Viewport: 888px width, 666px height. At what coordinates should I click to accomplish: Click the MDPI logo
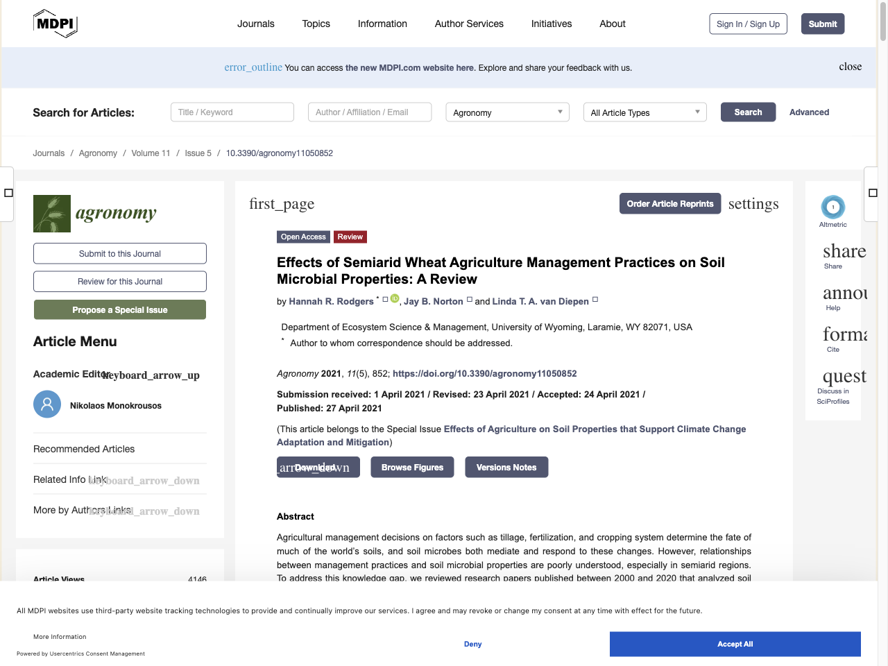click(x=55, y=23)
